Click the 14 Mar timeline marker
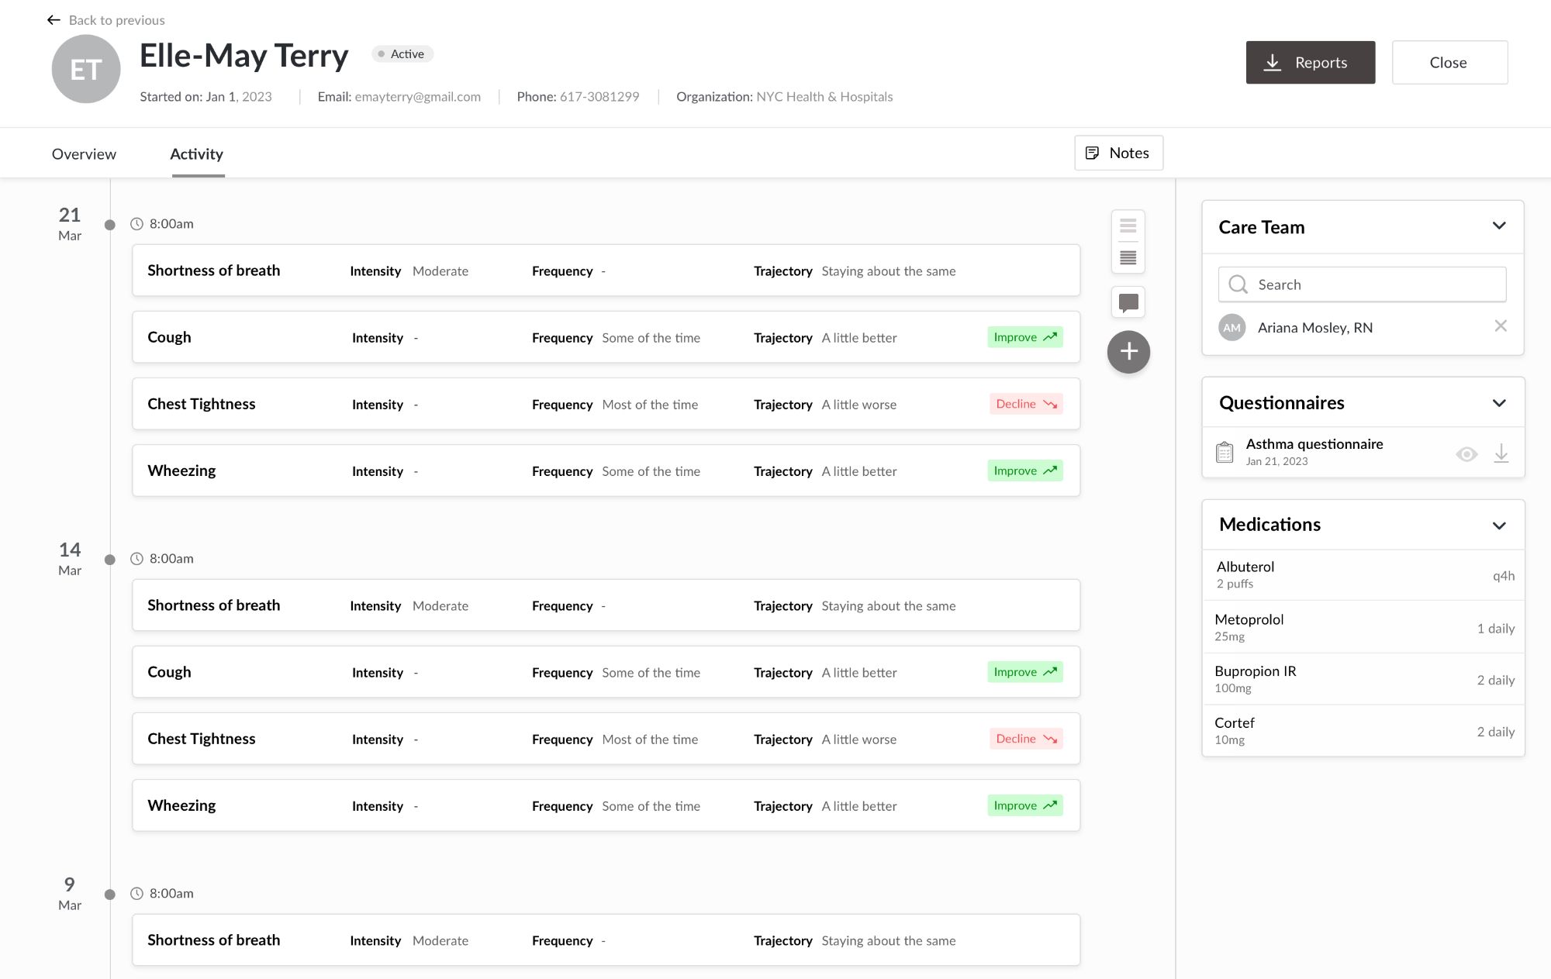Image resolution: width=1551 pixels, height=979 pixels. (110, 560)
